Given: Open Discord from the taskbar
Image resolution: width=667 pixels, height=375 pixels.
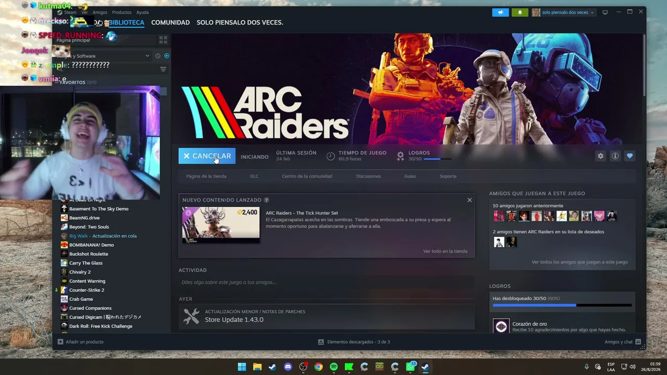Looking at the screenshot, I should 288,367.
